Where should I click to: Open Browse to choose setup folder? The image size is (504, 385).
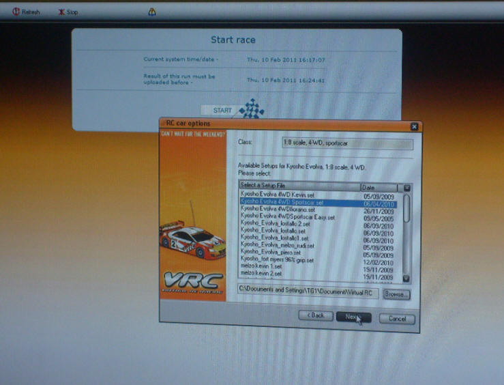pos(396,294)
